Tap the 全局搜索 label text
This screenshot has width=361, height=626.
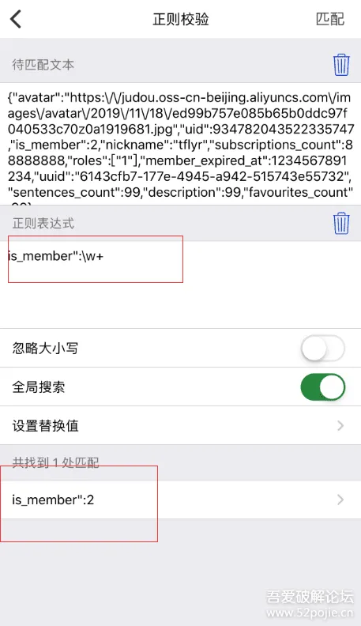(x=38, y=387)
